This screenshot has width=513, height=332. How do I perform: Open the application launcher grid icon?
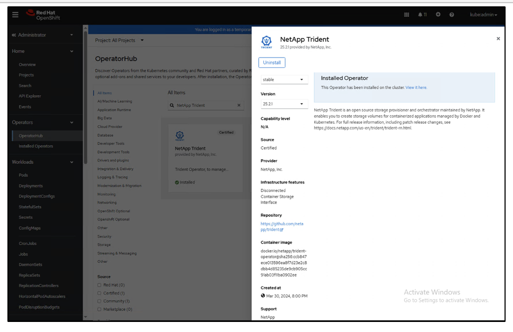click(406, 15)
